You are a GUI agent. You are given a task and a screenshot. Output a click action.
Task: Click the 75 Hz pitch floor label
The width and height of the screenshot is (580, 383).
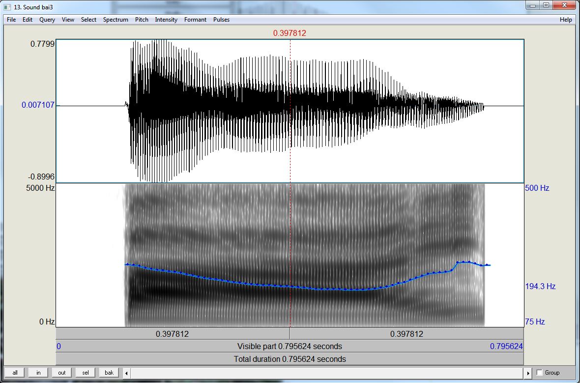[535, 322]
